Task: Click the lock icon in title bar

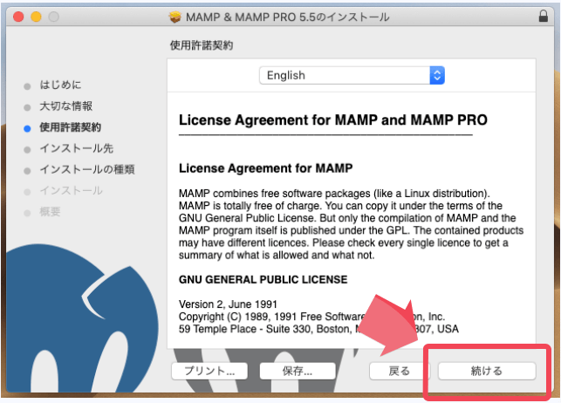Action: (x=543, y=16)
